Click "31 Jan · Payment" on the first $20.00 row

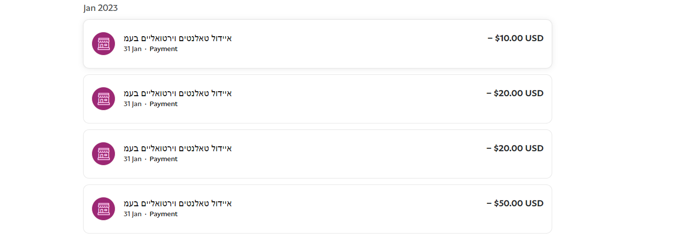click(x=151, y=104)
